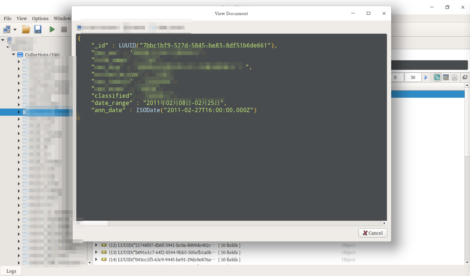The width and height of the screenshot is (470, 276).
Task: Click the gray Stop icon
Action: click(64, 29)
